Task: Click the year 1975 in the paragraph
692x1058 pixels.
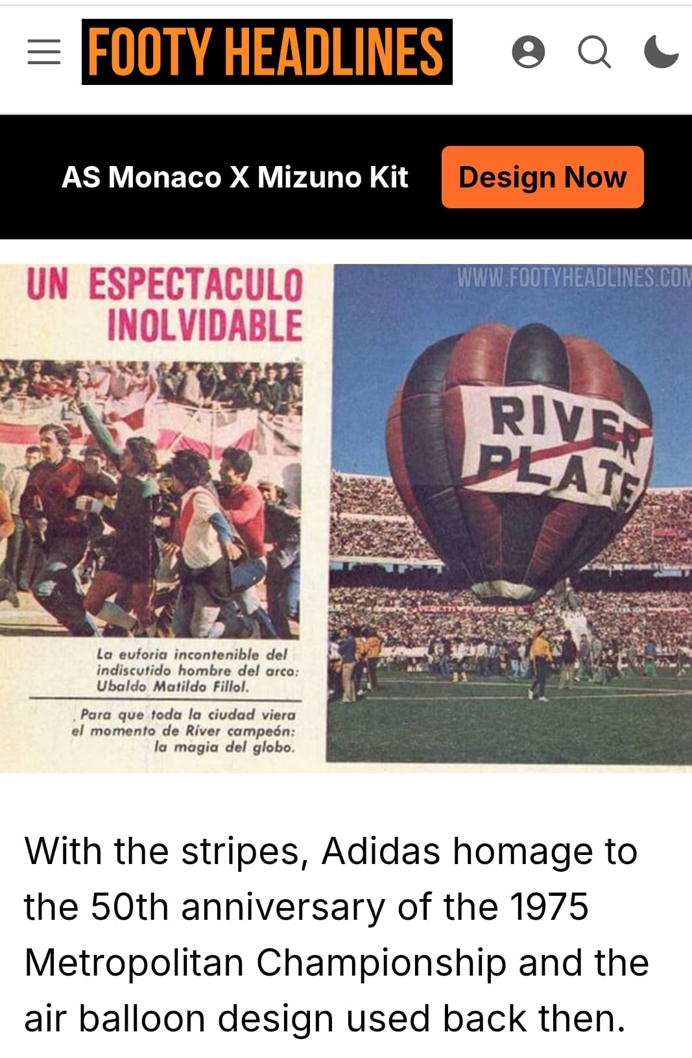Action: [x=549, y=906]
